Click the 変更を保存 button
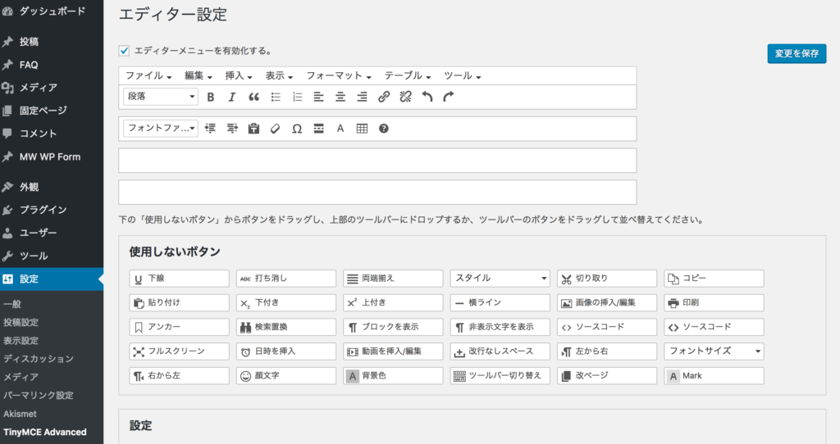 (x=797, y=53)
